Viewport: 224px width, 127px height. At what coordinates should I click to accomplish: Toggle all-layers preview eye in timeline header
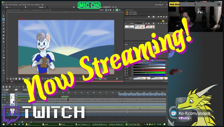pyautogui.click(x=3, y=92)
